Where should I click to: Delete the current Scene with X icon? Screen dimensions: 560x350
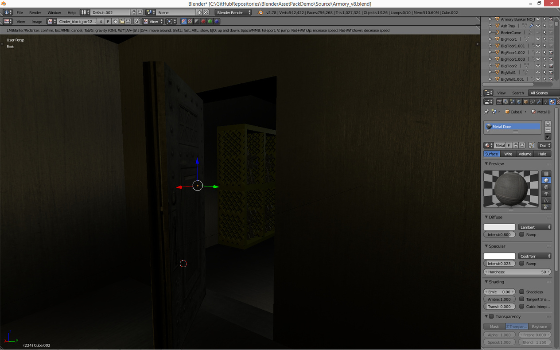[x=206, y=12]
